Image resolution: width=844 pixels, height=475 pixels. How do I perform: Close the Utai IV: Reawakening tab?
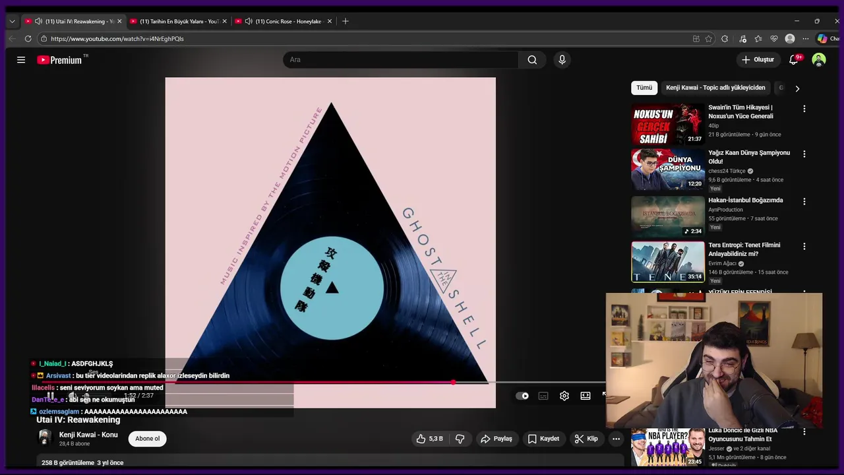coord(119,21)
